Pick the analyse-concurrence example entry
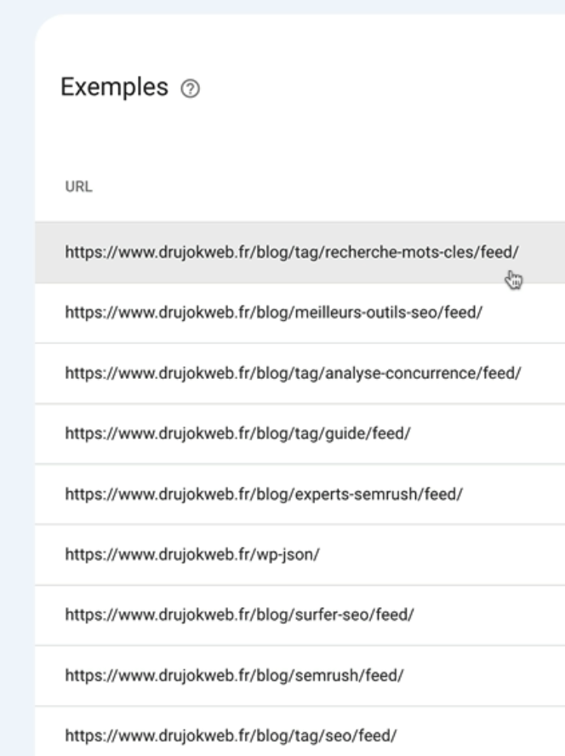 click(x=300, y=373)
